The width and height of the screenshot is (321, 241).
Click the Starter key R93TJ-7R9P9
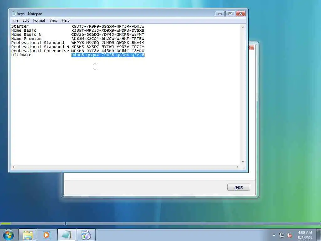[108, 26]
